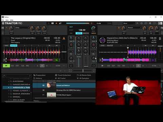Click the Traktor Pro logo

coord(12,23)
